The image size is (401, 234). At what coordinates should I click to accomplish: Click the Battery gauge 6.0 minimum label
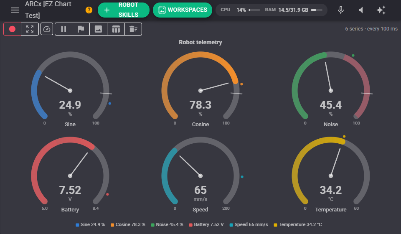click(45, 209)
